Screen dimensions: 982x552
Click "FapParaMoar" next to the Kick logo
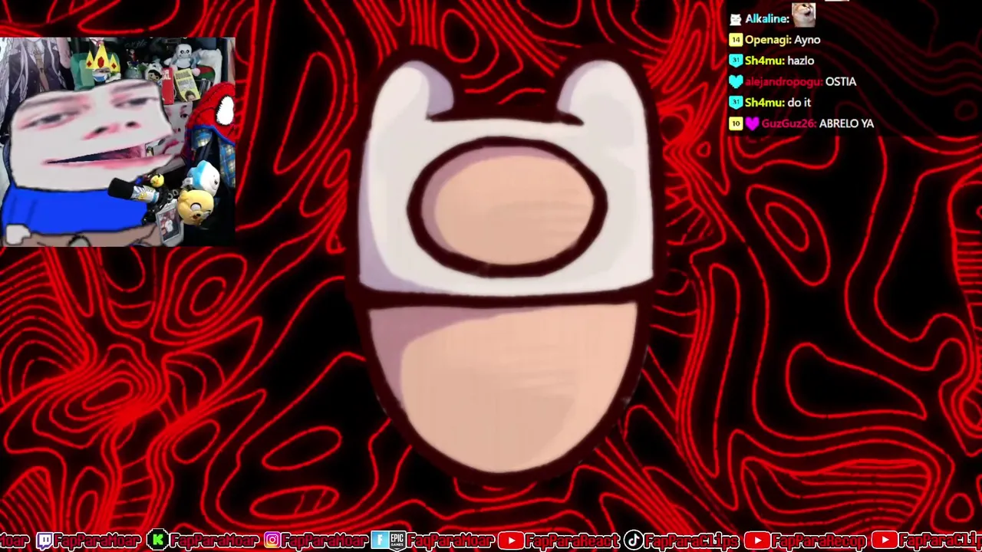(213, 540)
